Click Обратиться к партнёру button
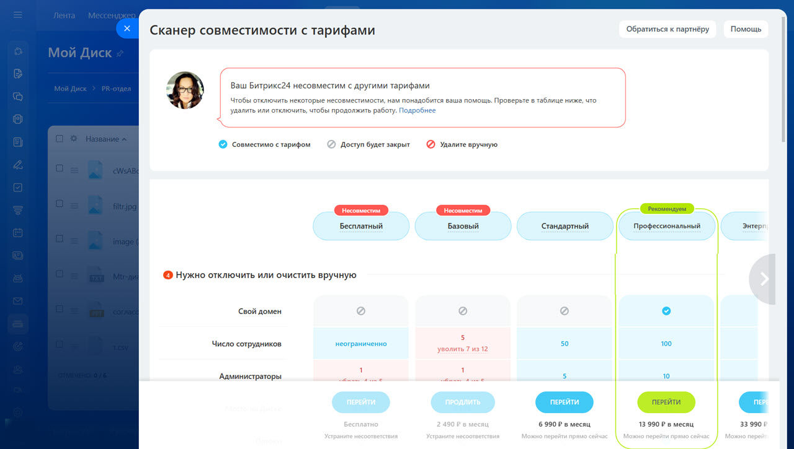 [x=667, y=29]
